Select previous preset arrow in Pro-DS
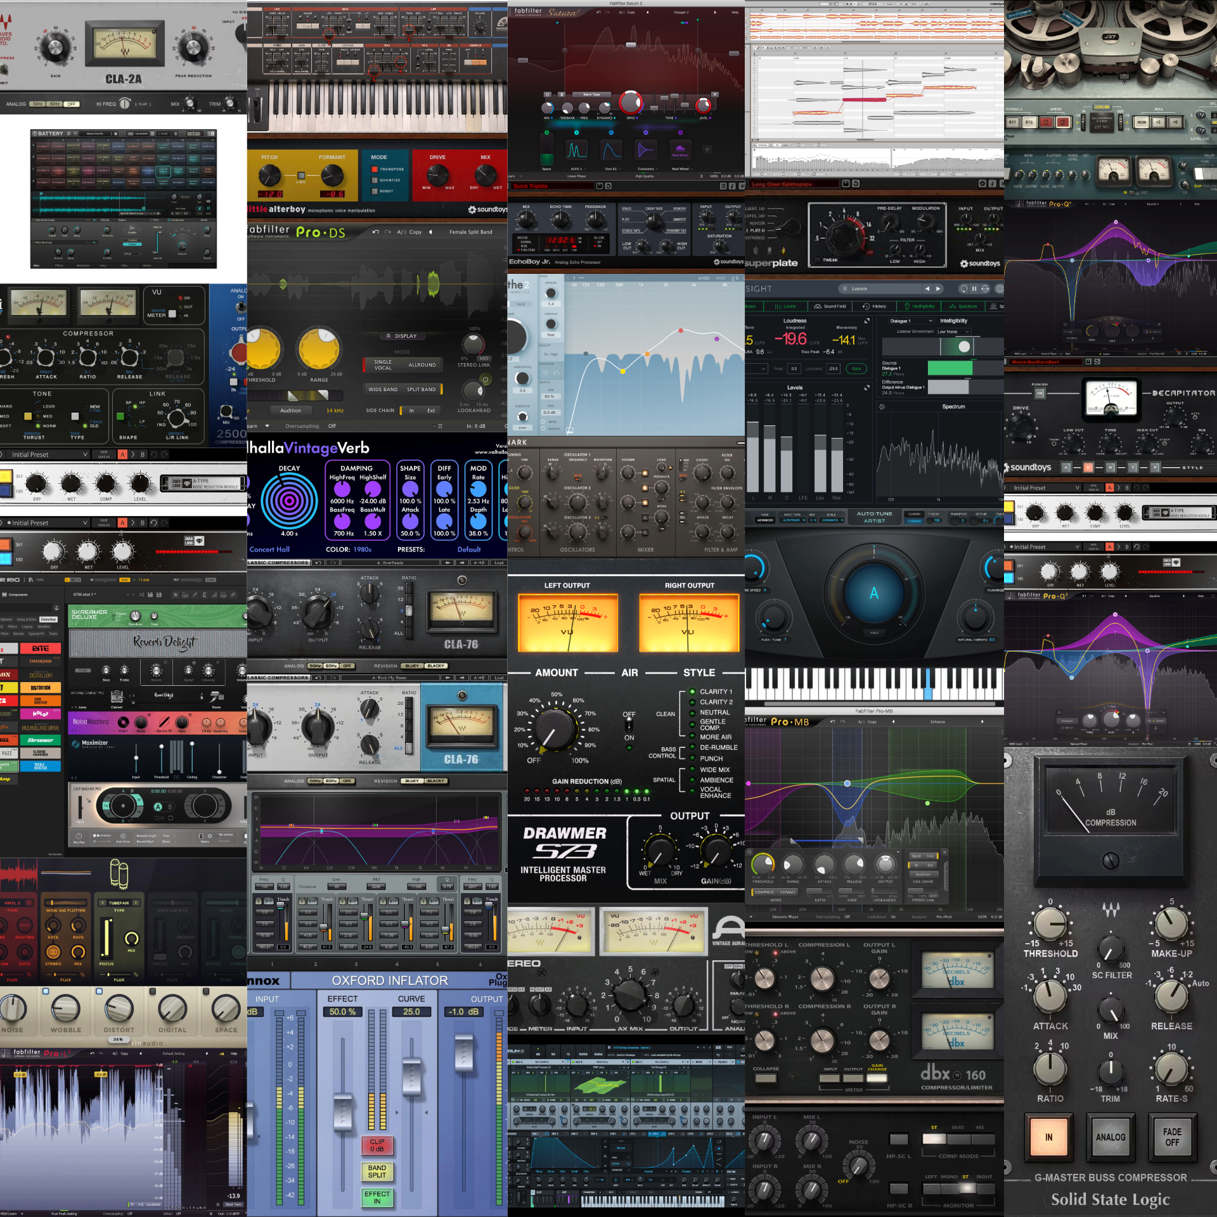The width and height of the screenshot is (1217, 1217). (430, 232)
